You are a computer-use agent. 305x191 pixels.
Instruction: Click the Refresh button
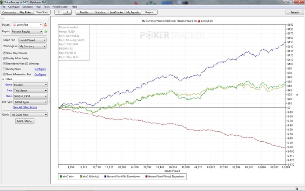(x=295, y=13)
